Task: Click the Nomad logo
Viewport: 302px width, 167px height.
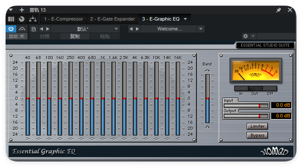Action: point(275,152)
